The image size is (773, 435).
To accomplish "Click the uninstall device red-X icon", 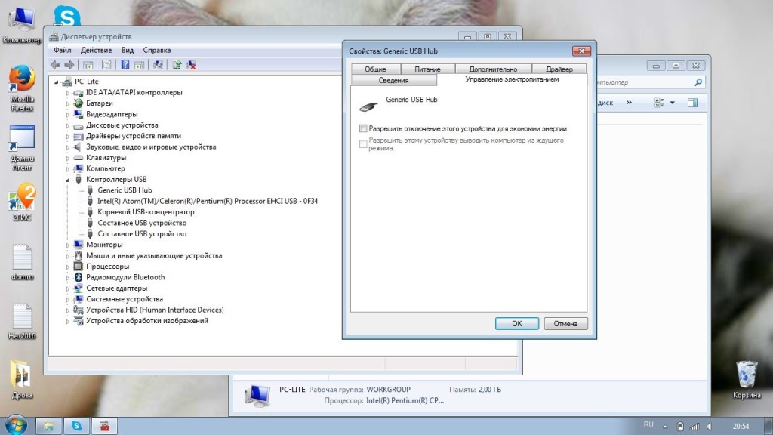I will [191, 65].
